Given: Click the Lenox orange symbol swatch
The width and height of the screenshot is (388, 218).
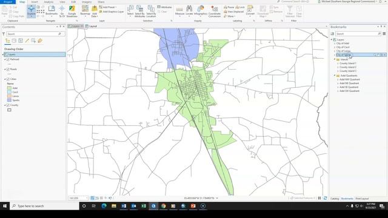Looking at the screenshot, I should click(x=9, y=96).
